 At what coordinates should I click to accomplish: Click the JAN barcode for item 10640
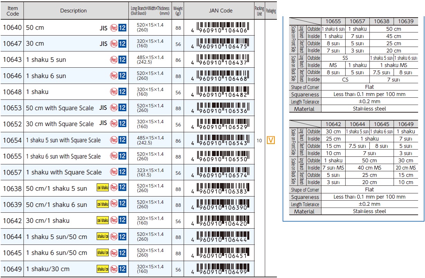point(220,27)
